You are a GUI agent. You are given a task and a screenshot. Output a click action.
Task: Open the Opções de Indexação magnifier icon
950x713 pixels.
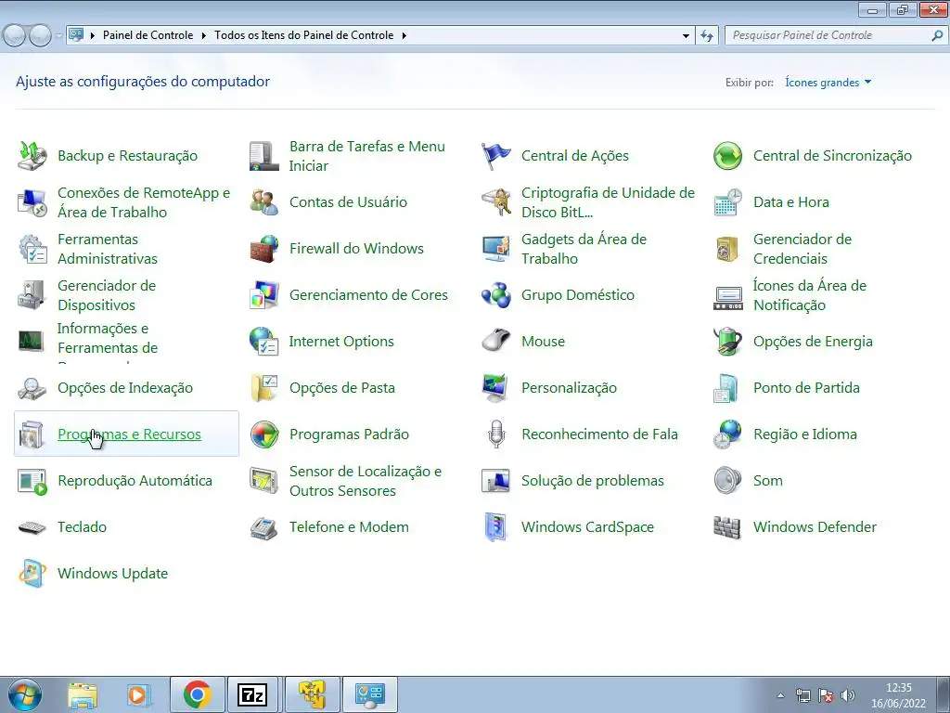click(x=32, y=388)
